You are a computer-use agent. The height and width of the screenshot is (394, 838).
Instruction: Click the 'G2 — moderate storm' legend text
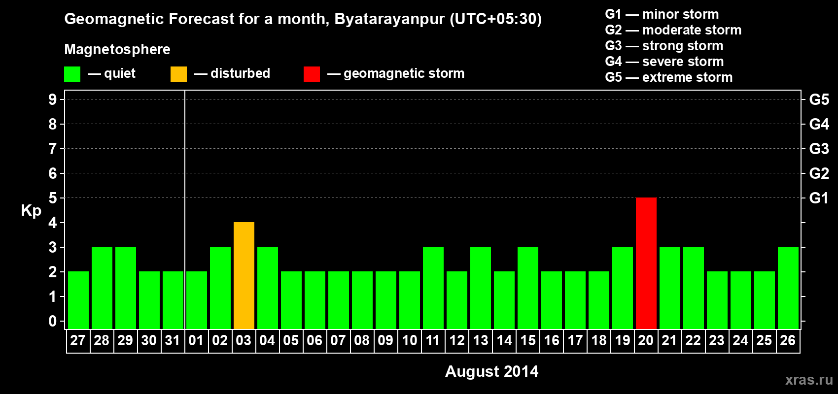pos(673,30)
